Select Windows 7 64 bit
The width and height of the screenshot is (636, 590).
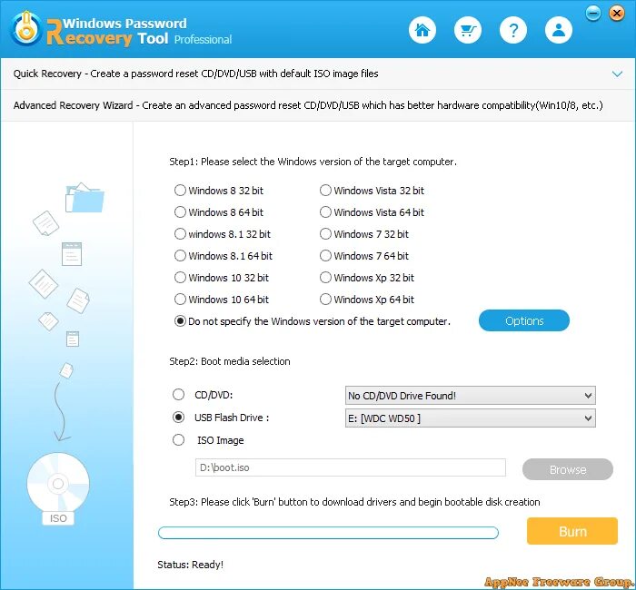[x=364, y=256]
